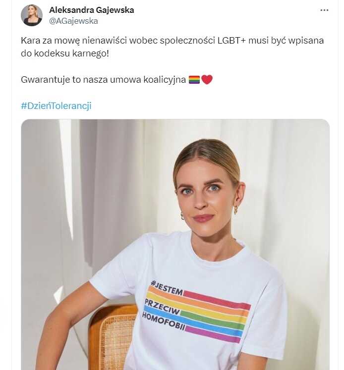Click the HOMOFOBII word on the shirt
The image size is (344, 370).
[x=164, y=321]
